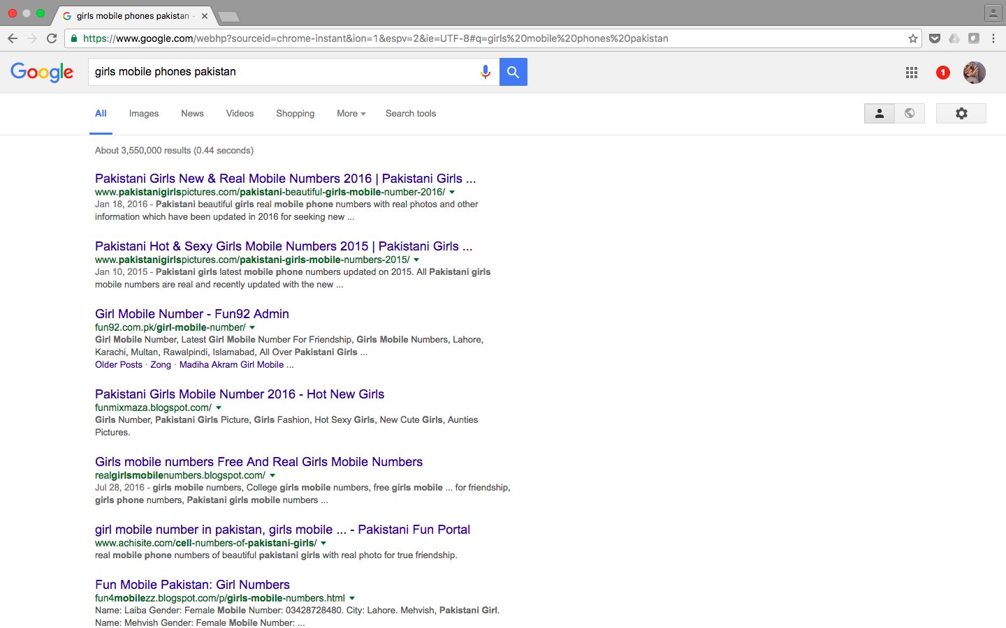
Task: Select the All results tab
Action: (101, 114)
